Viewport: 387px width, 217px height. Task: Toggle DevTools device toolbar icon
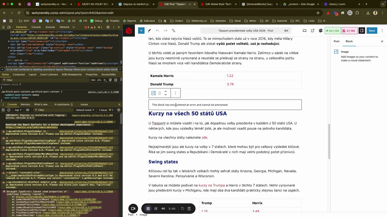10,27
